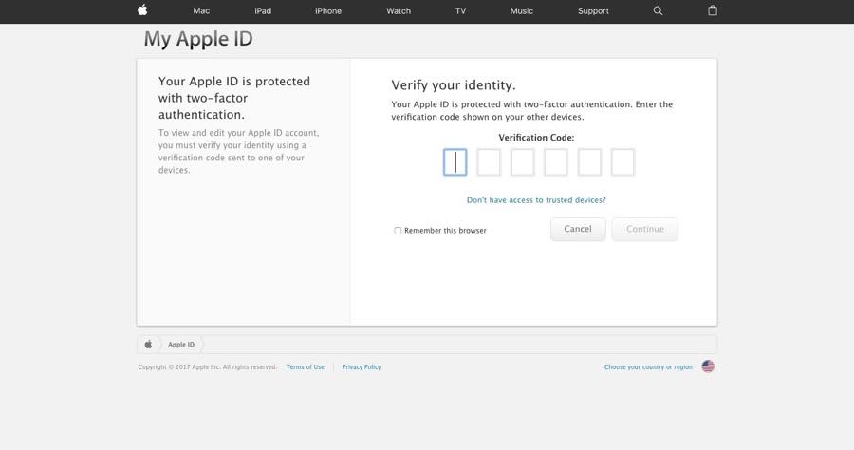
Task: Click the Cancel button
Action: [x=578, y=230]
